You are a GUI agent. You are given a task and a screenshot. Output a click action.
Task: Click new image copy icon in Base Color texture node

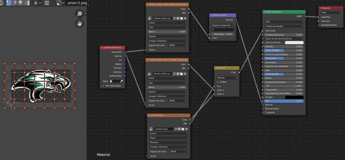tap(178, 74)
